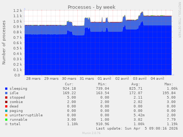
Task: Click the 'zombie' legend label
Action: (x=16, y=102)
